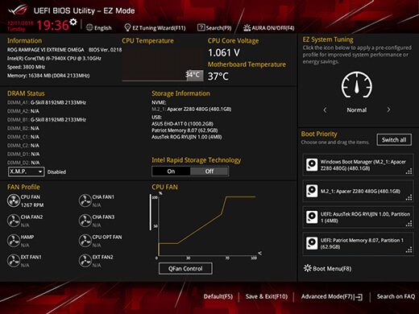Select the CHA FAN1 fan icon

[85, 200]
